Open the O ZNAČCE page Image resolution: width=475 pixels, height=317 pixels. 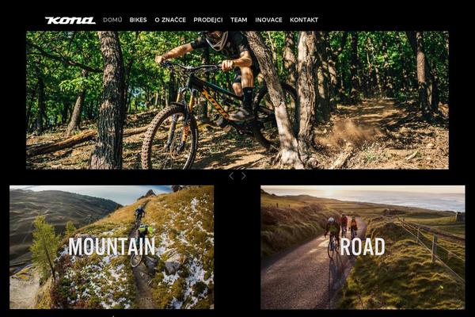[x=170, y=20]
